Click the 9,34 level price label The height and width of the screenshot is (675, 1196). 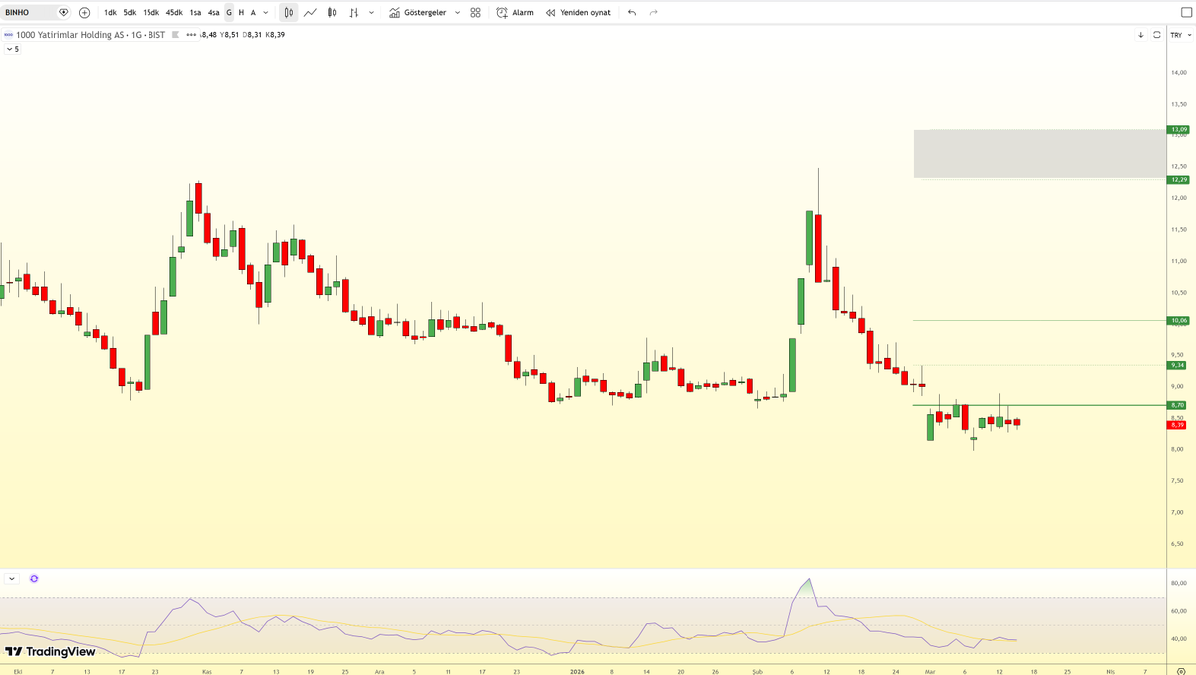coord(1178,365)
